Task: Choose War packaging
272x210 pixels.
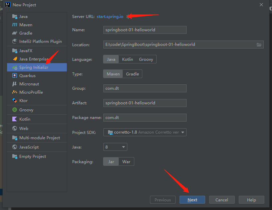Action: tap(126, 161)
